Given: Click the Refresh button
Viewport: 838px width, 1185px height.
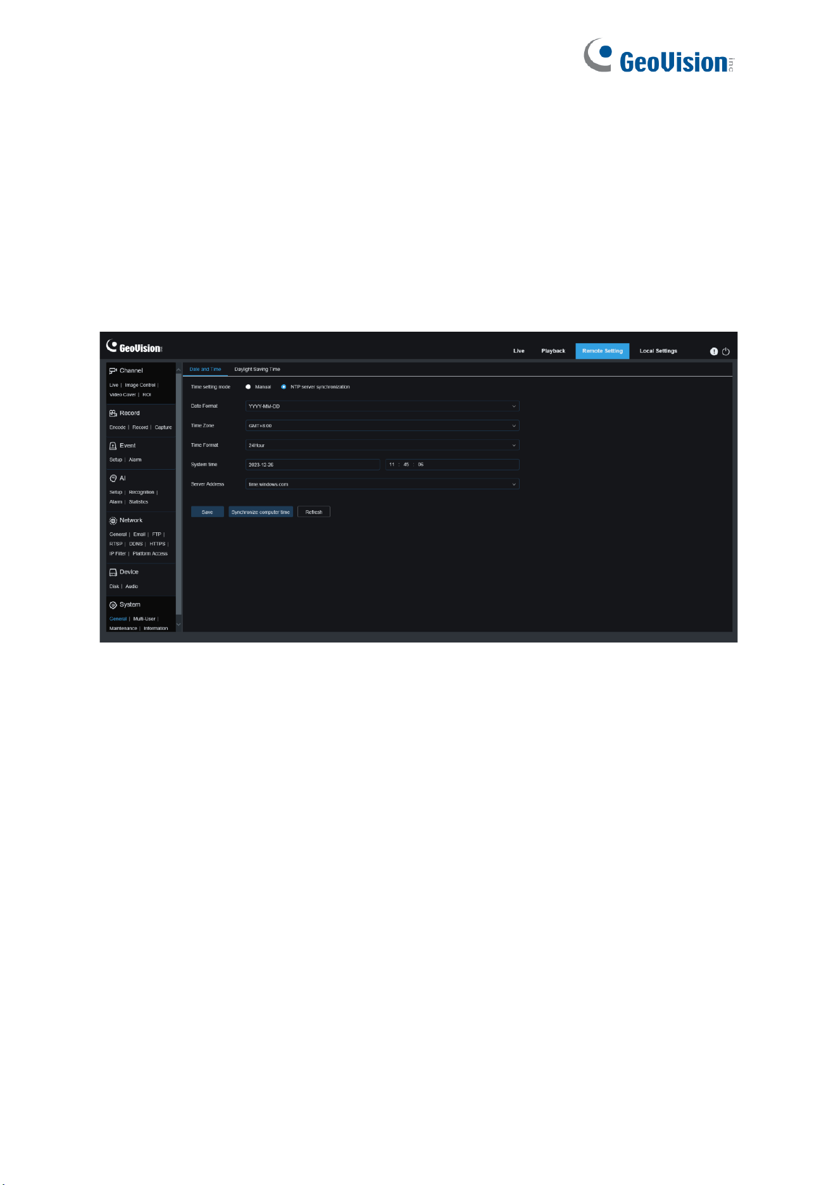Looking at the screenshot, I should [314, 512].
